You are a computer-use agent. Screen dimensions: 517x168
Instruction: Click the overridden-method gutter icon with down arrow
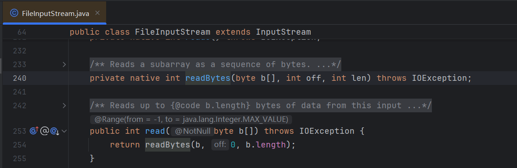pyautogui.click(x=55, y=131)
